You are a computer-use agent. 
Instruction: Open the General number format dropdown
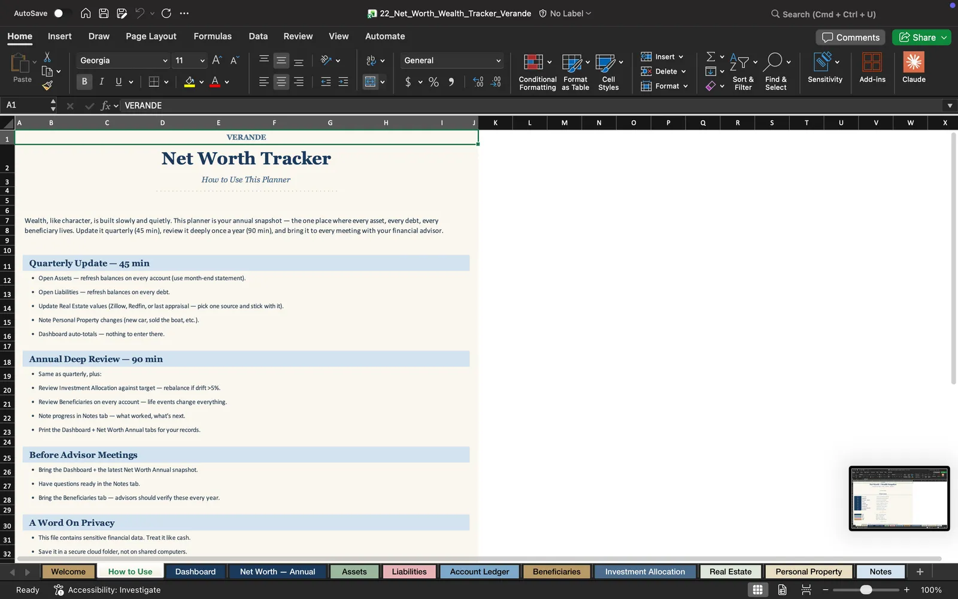pos(498,60)
